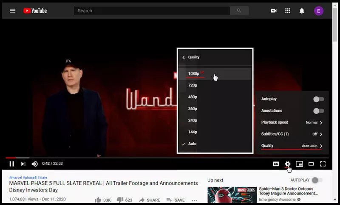Enter full screen mode
This screenshot has height=205, width=340.
(323, 164)
